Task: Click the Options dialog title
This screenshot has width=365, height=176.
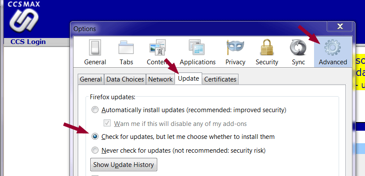Action: click(x=85, y=29)
